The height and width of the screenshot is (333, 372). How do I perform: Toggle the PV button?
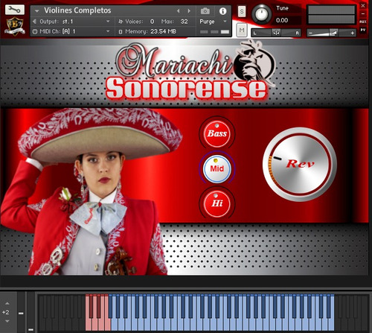(x=363, y=30)
